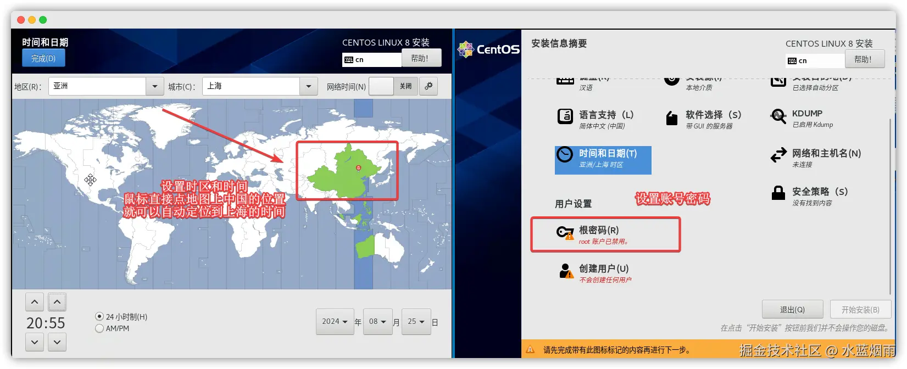Increase the hour with up arrow
Viewport: 907px width, 369px height.
[35, 302]
